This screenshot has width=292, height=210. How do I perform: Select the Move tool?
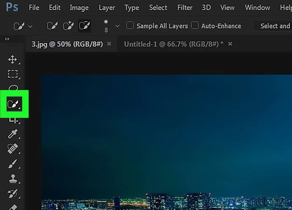tap(13, 59)
